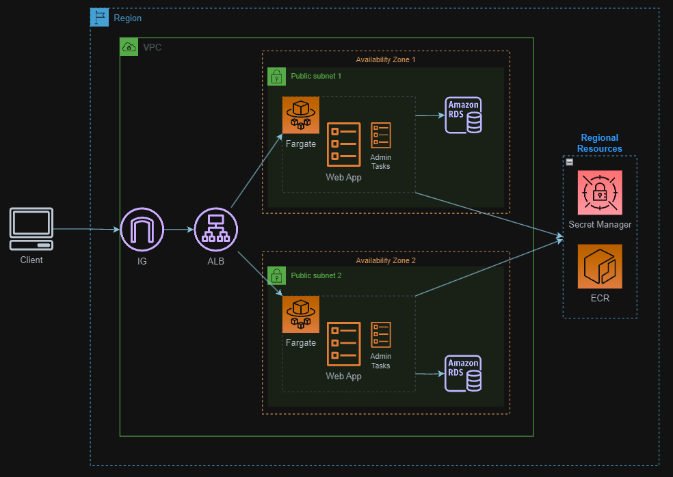Click Fargate icon in Public subnet 1
Image resolution: width=673 pixels, height=477 pixels.
coord(301,115)
